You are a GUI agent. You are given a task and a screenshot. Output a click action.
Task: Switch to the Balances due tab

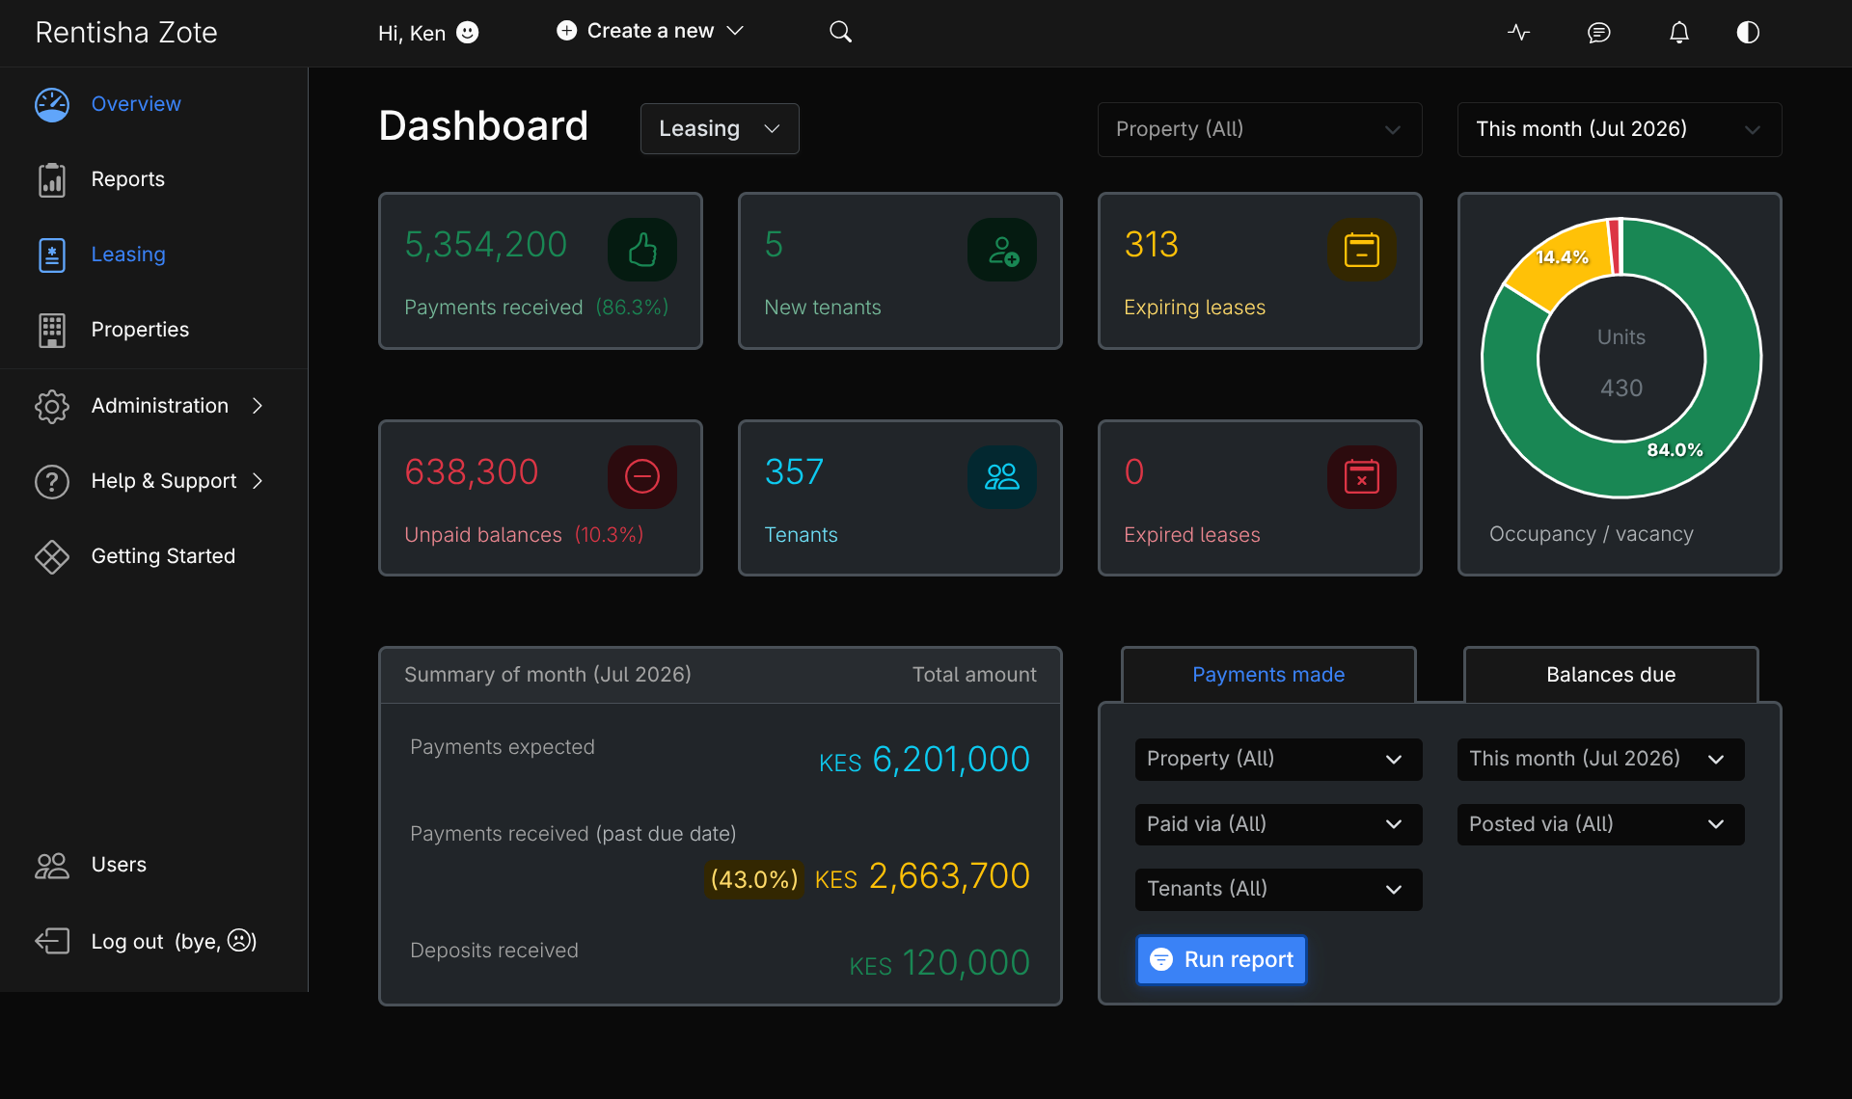click(1611, 675)
